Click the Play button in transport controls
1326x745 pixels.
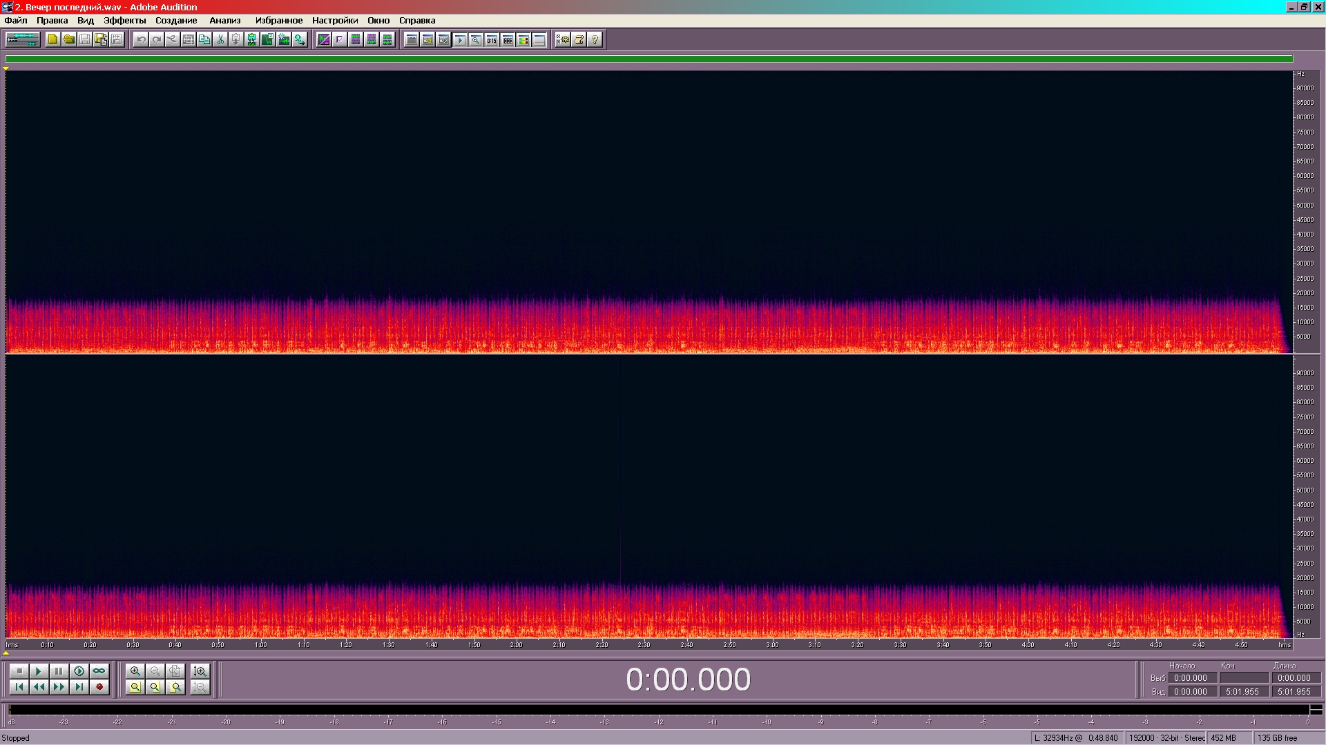pos(39,671)
